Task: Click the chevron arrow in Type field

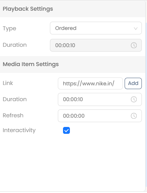Action: click(x=136, y=29)
